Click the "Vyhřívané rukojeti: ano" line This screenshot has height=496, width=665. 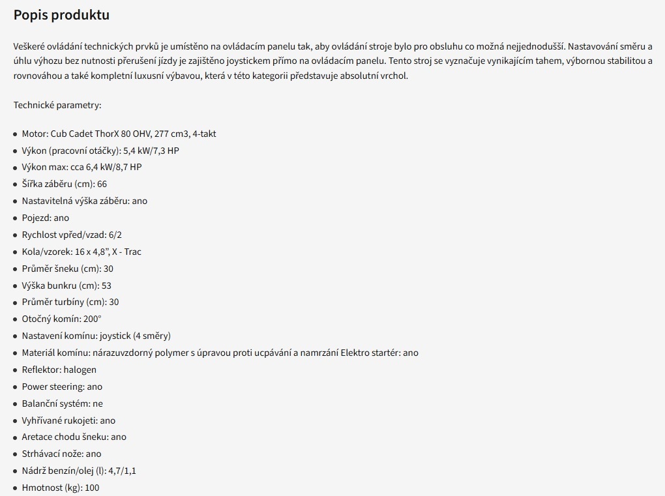[68, 420]
